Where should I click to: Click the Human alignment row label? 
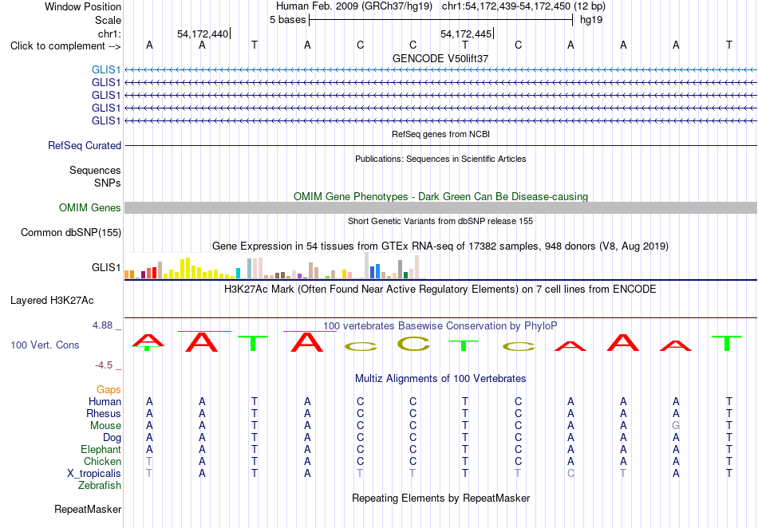105,402
